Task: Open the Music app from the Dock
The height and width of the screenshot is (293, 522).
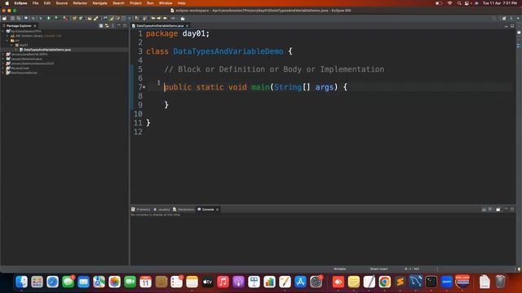Action: point(223,282)
